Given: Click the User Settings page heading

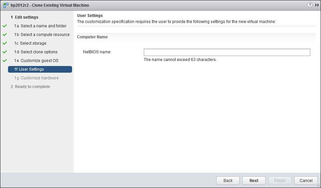Looking at the screenshot, I should [90, 16].
